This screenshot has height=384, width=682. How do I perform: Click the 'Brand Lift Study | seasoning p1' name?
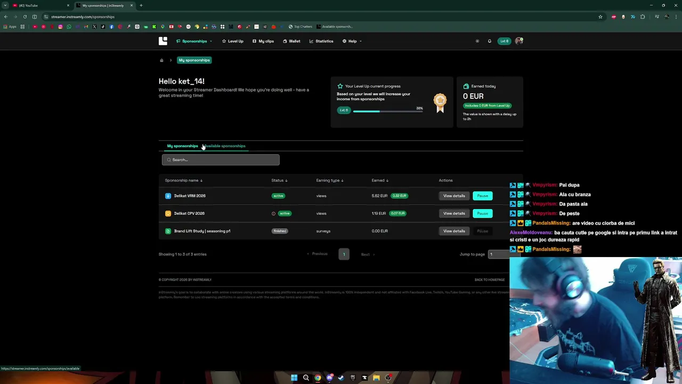(202, 231)
